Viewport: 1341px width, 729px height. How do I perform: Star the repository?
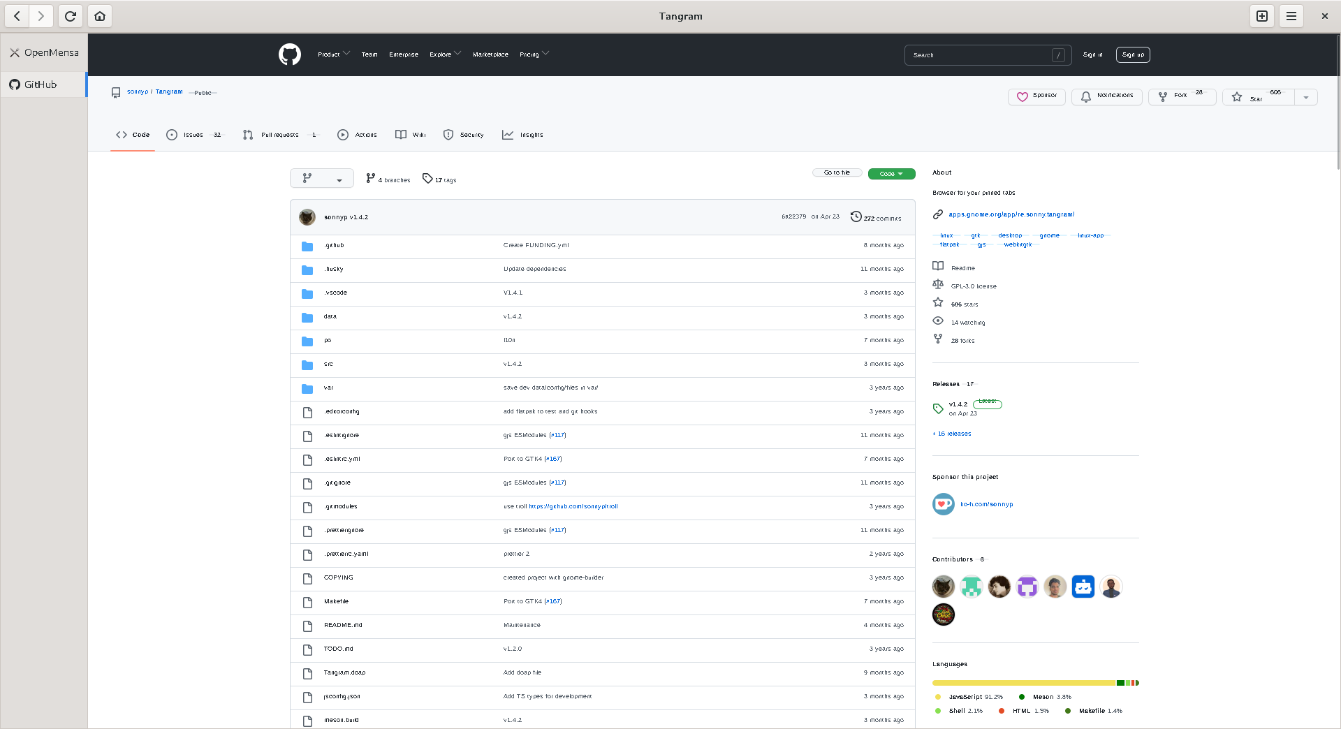pos(1259,96)
